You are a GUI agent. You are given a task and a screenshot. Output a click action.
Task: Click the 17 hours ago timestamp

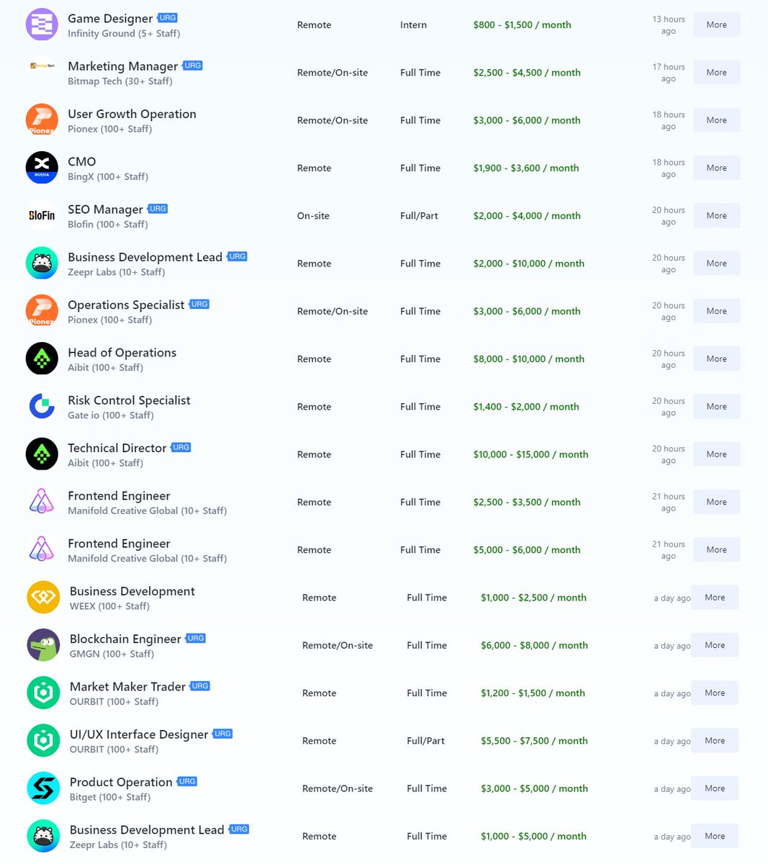tap(669, 72)
